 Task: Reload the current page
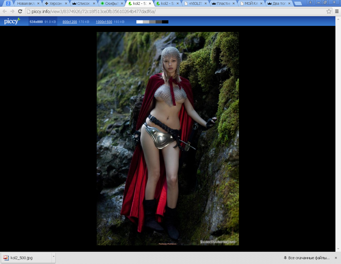tap(20, 11)
